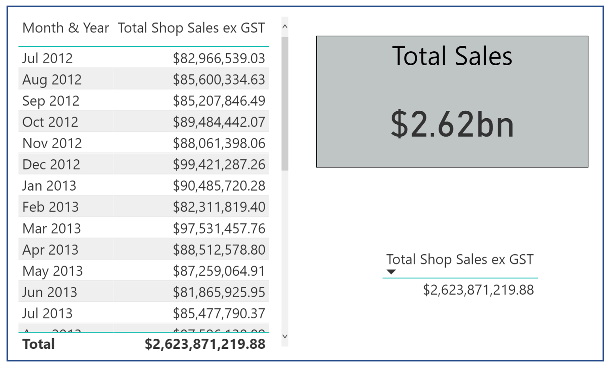This screenshot has height=368, width=611.
Task: Click the Total row label
Action: click(x=38, y=344)
